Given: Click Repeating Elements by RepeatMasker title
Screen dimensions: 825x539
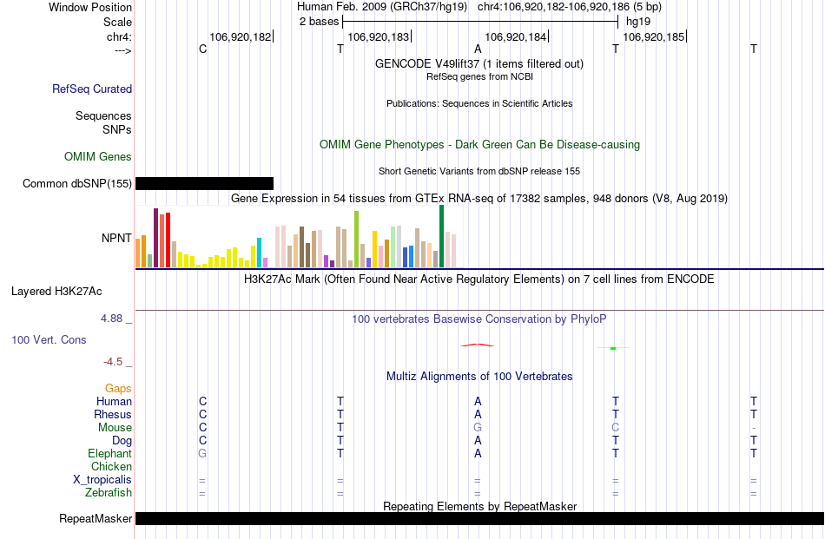Looking at the screenshot, I should point(480,506).
